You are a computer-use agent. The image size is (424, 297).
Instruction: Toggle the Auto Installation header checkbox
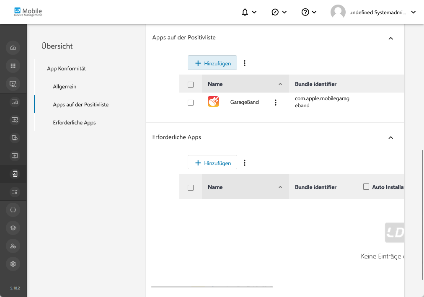click(366, 187)
